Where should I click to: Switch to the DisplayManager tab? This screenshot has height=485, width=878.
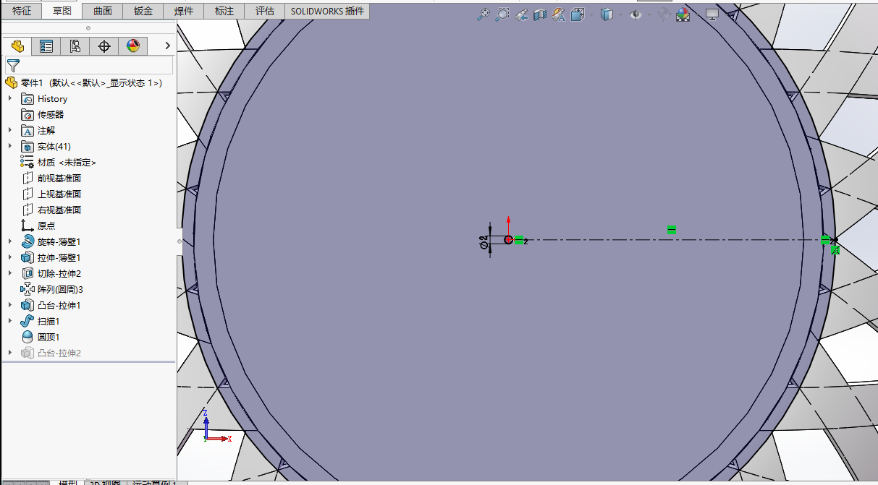click(x=133, y=46)
